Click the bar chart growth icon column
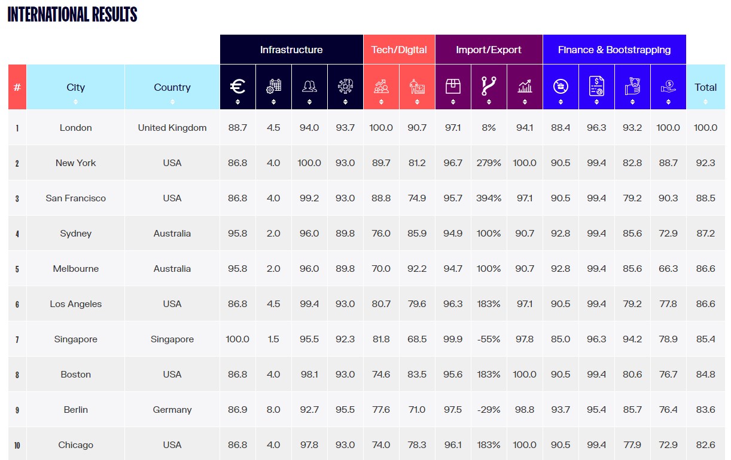Viewport: 731px width, 460px height. [x=525, y=87]
